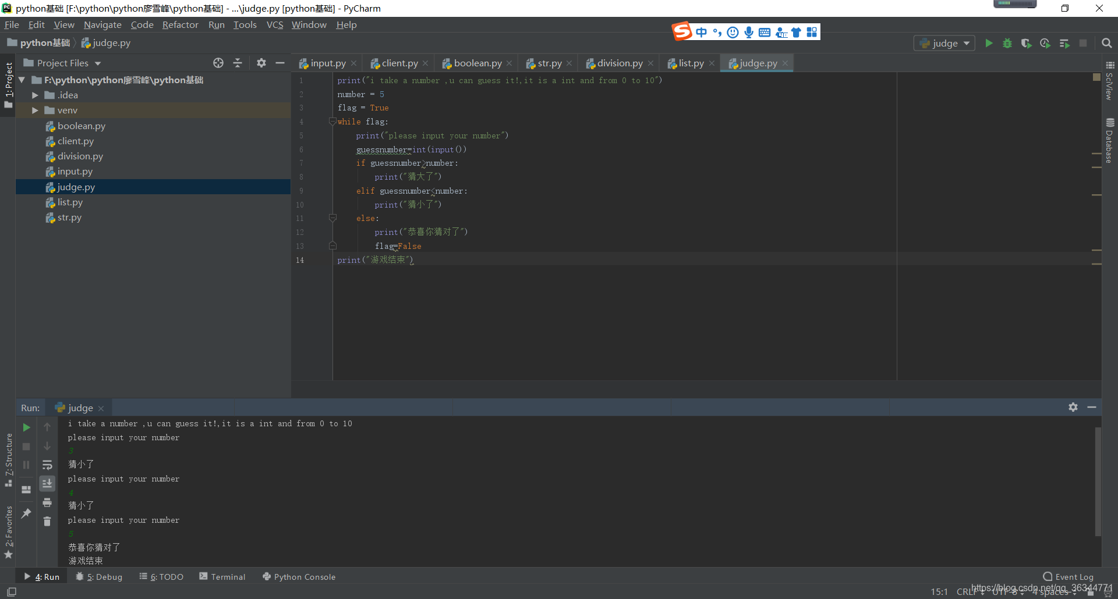This screenshot has width=1118, height=599.
Task: Toggle Sogou Chinese/English input mode
Action: 702,33
